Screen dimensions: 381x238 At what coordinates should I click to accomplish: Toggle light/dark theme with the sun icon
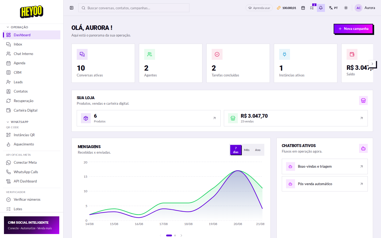[x=346, y=8]
